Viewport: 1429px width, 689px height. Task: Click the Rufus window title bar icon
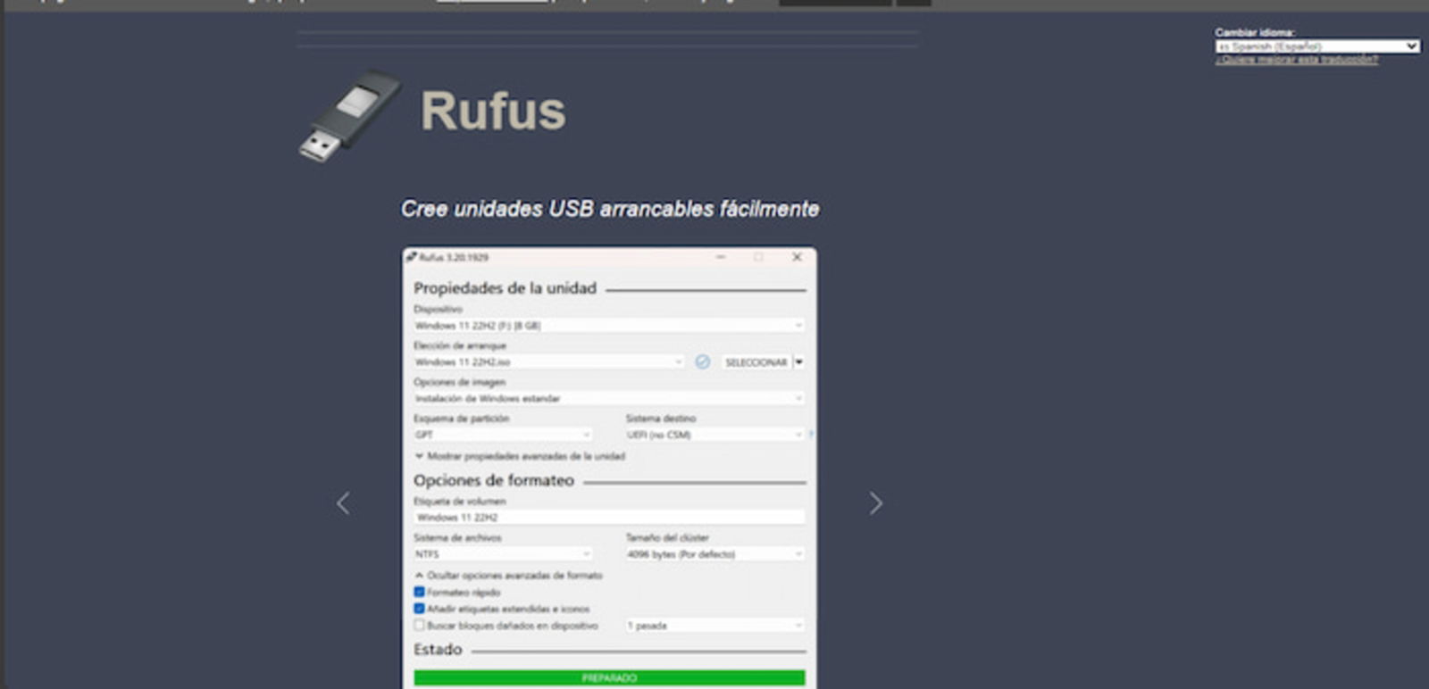pyautogui.click(x=412, y=257)
